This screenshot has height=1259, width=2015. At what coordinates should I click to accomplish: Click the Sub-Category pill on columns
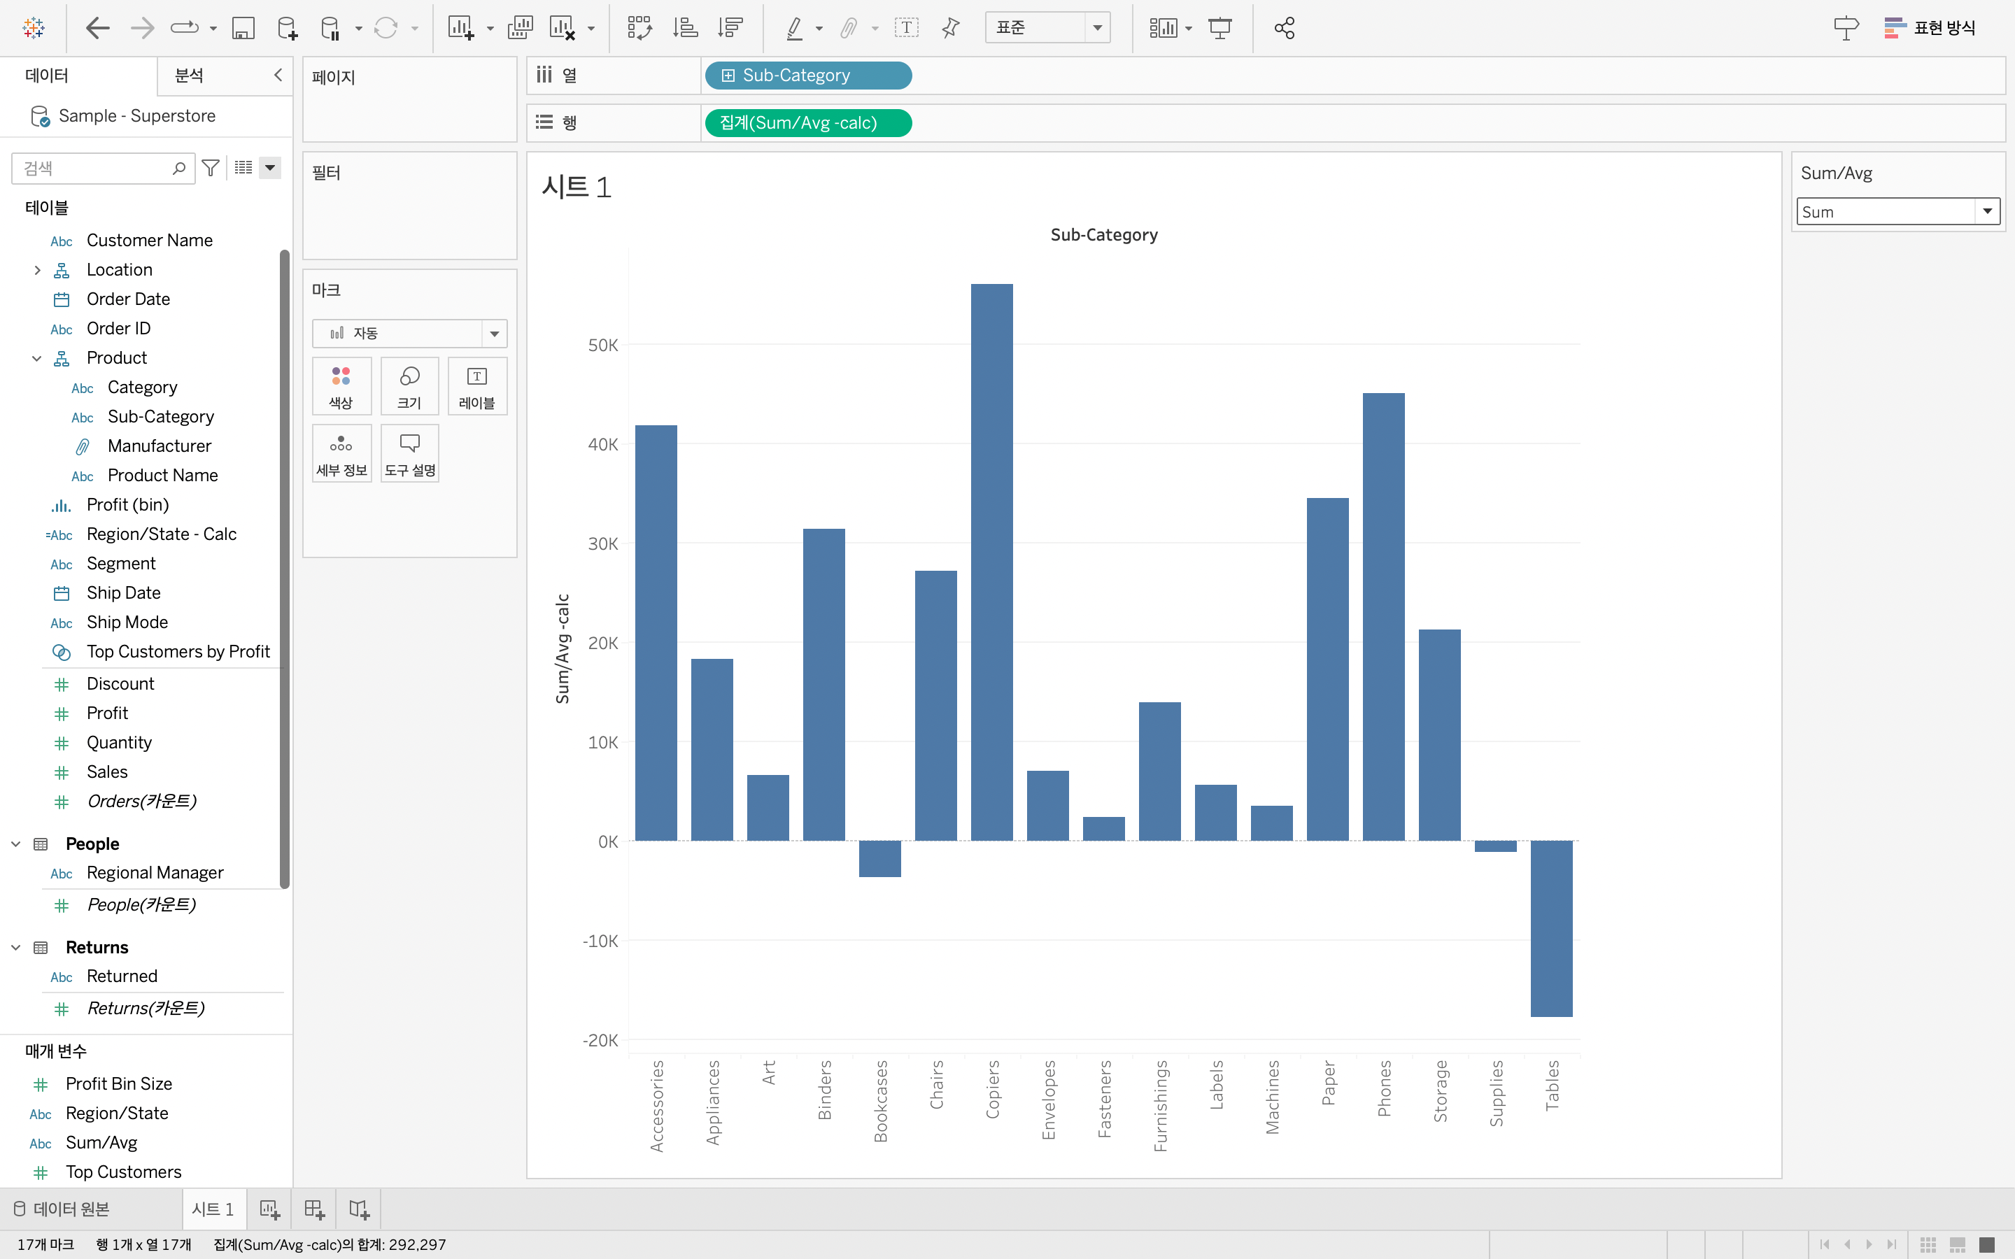pyautogui.click(x=807, y=76)
